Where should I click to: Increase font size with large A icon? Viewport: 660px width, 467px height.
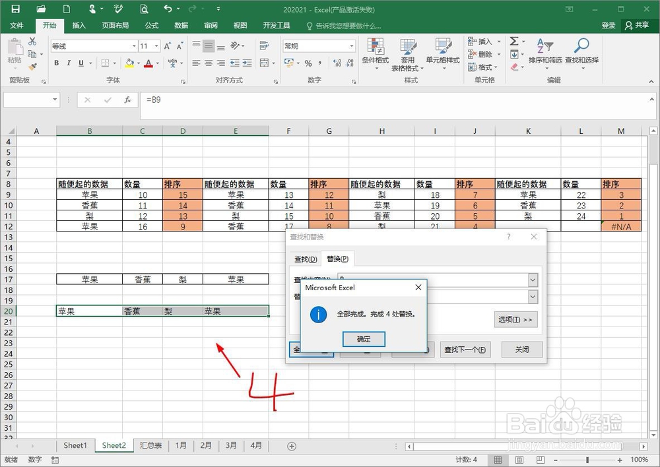point(167,46)
